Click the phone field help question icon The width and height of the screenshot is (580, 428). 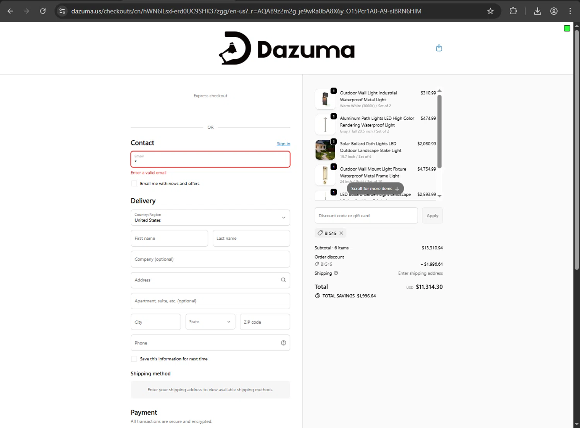click(x=283, y=343)
